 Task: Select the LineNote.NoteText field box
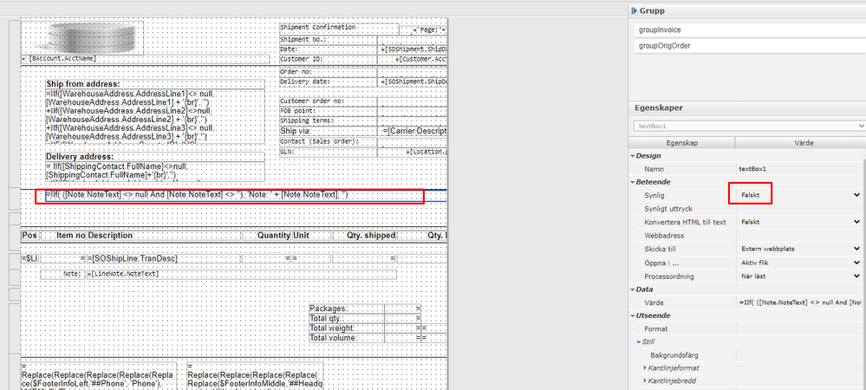point(241,274)
